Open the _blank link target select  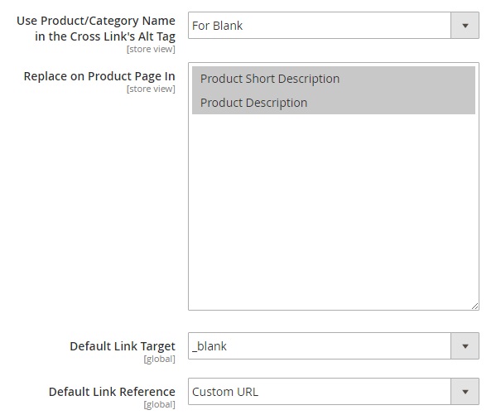[334, 346]
